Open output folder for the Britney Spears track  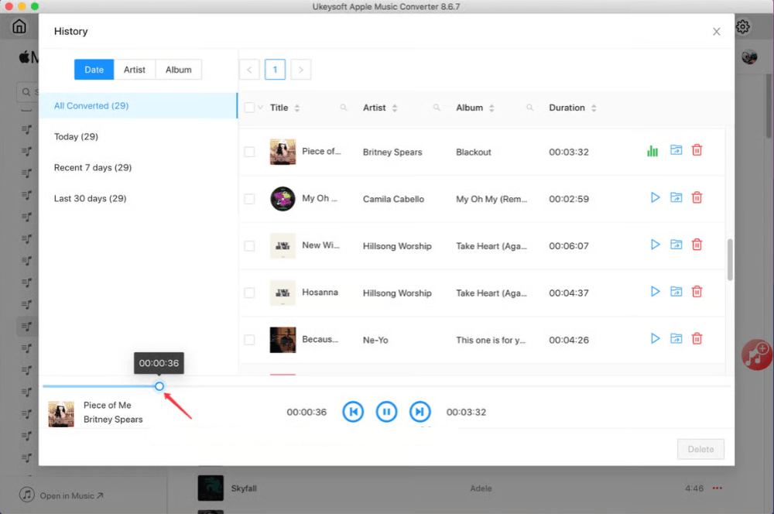point(676,150)
